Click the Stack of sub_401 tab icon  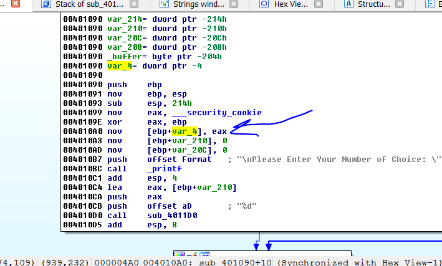[x=44, y=4]
